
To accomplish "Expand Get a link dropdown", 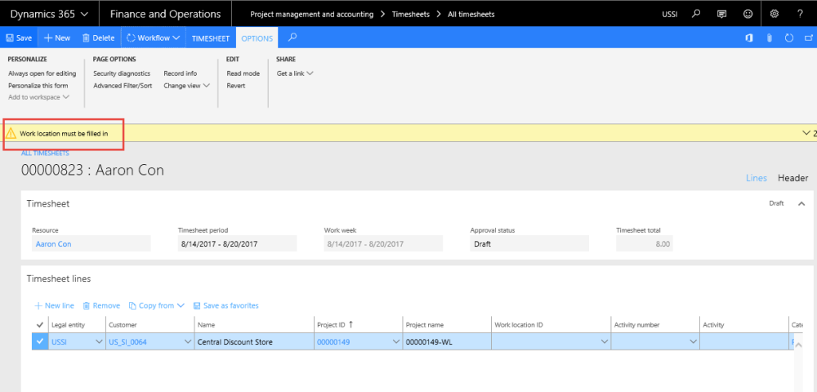I will 295,73.
